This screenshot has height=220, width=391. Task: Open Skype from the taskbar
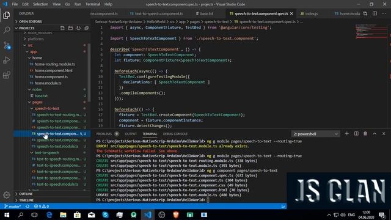click(x=106, y=215)
